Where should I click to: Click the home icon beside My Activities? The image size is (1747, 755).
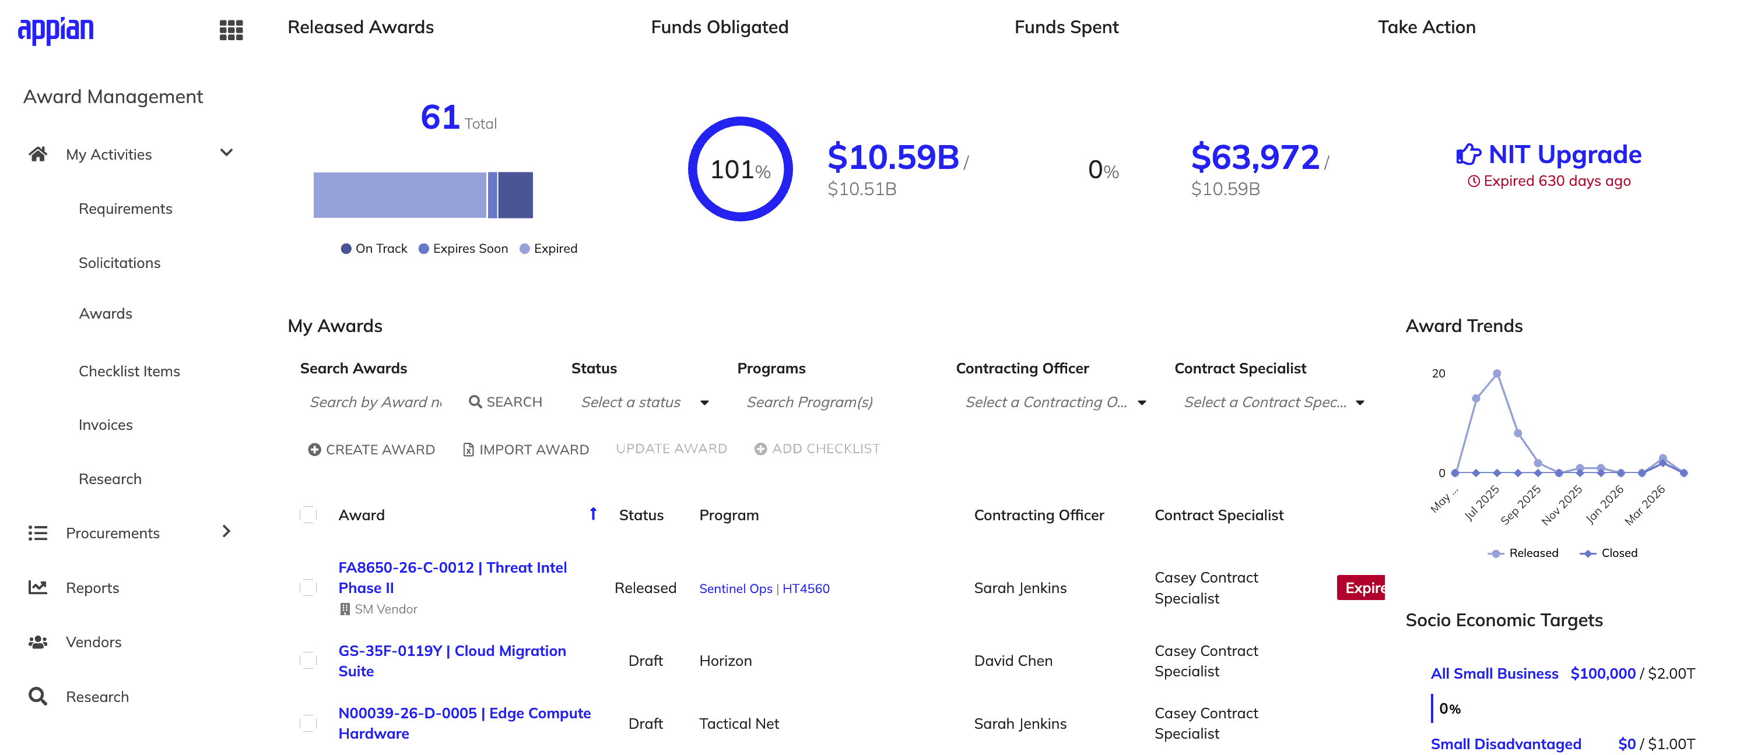point(38,154)
